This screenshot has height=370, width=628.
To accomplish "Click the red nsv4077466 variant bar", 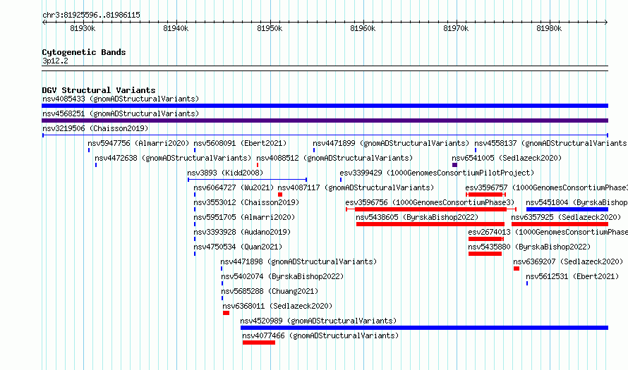I will tap(259, 343).
